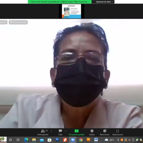Expand the arrow next to Participantes
Image resolution: width=143 pixels, height=143 pixels.
tap(51, 131)
